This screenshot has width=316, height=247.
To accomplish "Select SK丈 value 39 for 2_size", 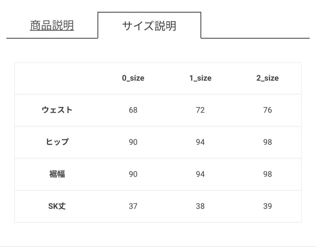I will [x=267, y=206].
